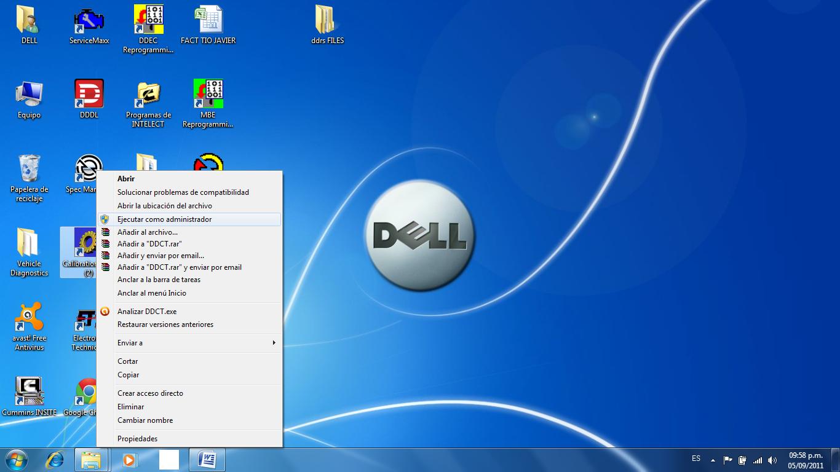
Task: Select Cambiar nombre
Action: pos(189,420)
